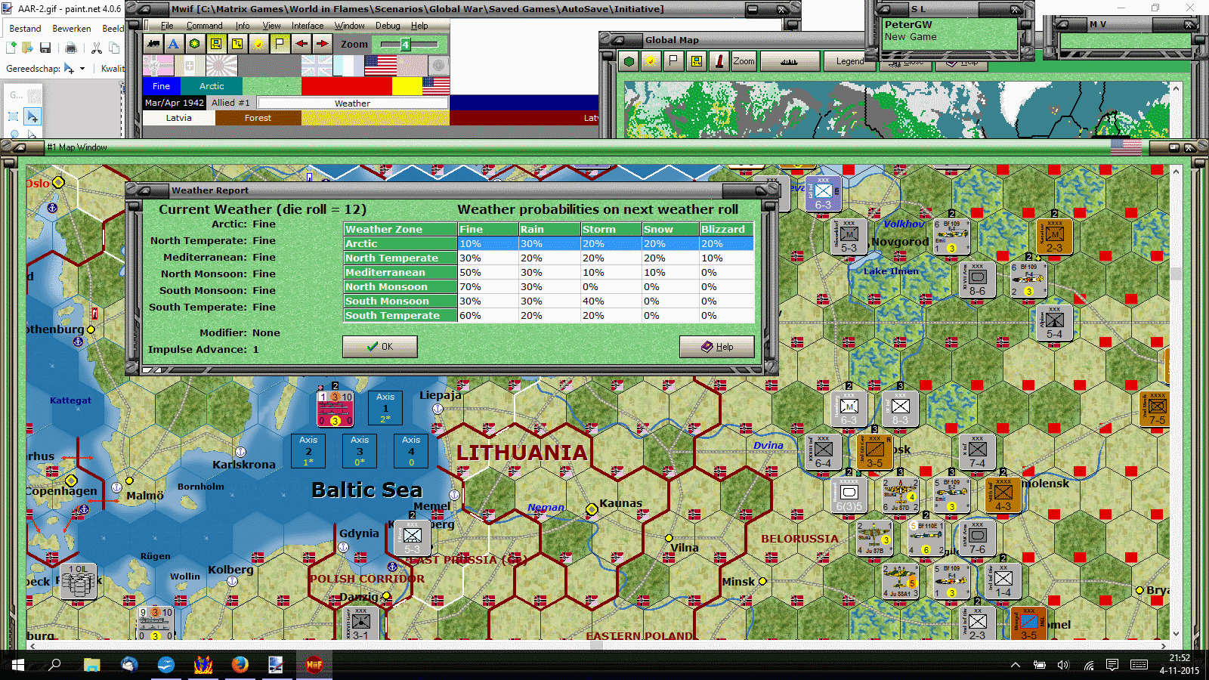Open the Gereedschap tool dropdown arrow
Image resolution: width=1209 pixels, height=680 pixels.
(82, 69)
